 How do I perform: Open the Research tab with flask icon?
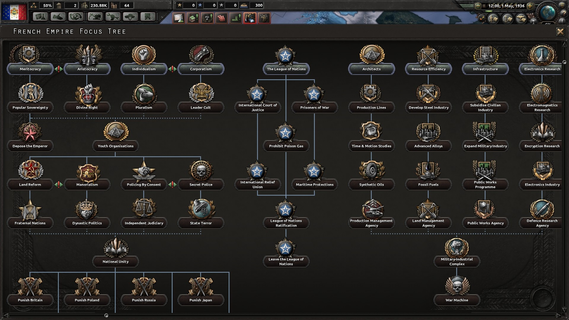(x=40, y=17)
